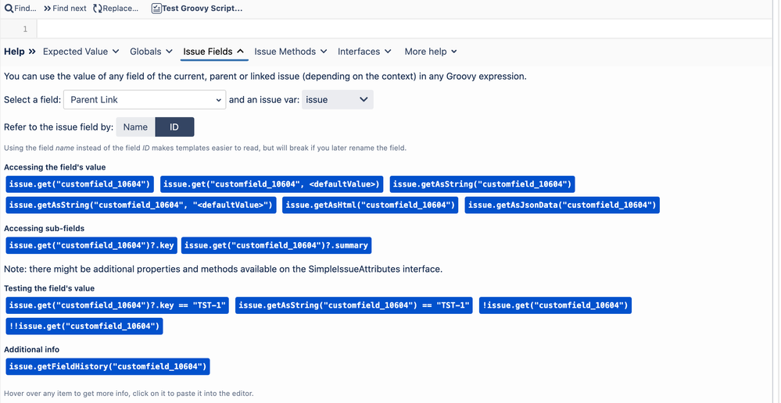Insert the !!issue.get("customfield_10604") snippet
781x403 pixels.
(84, 326)
